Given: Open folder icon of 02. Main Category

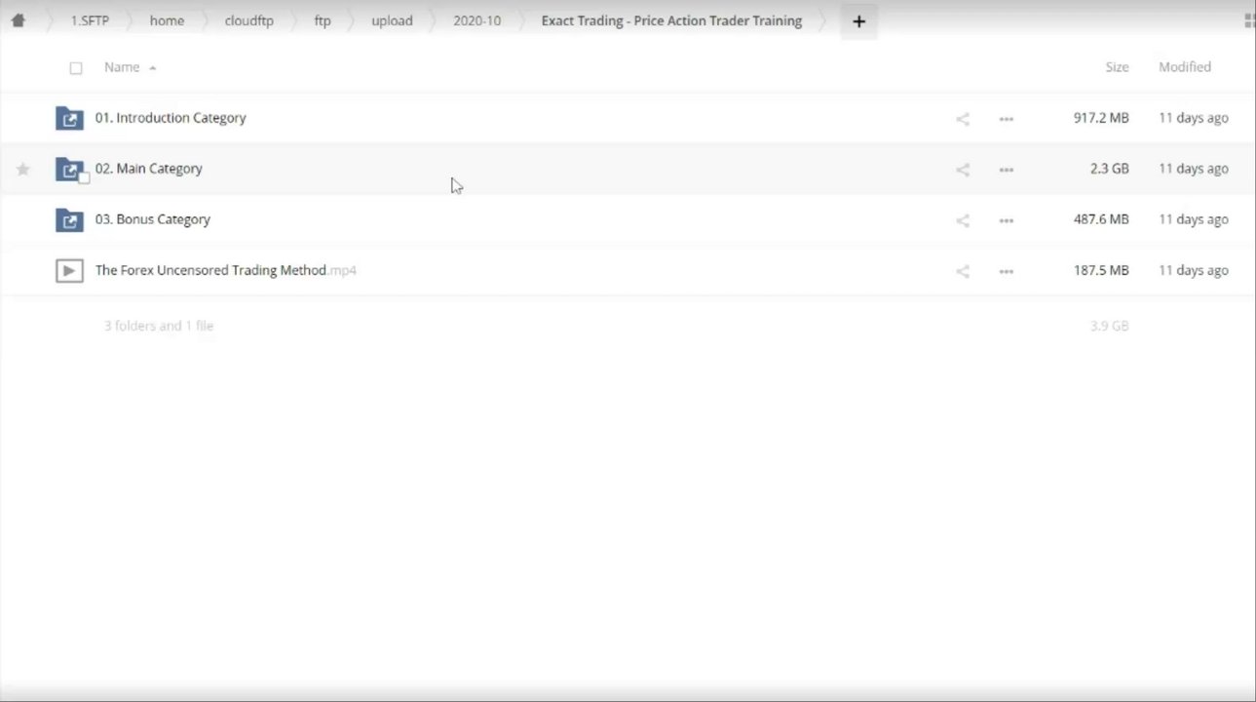Looking at the screenshot, I should [69, 169].
